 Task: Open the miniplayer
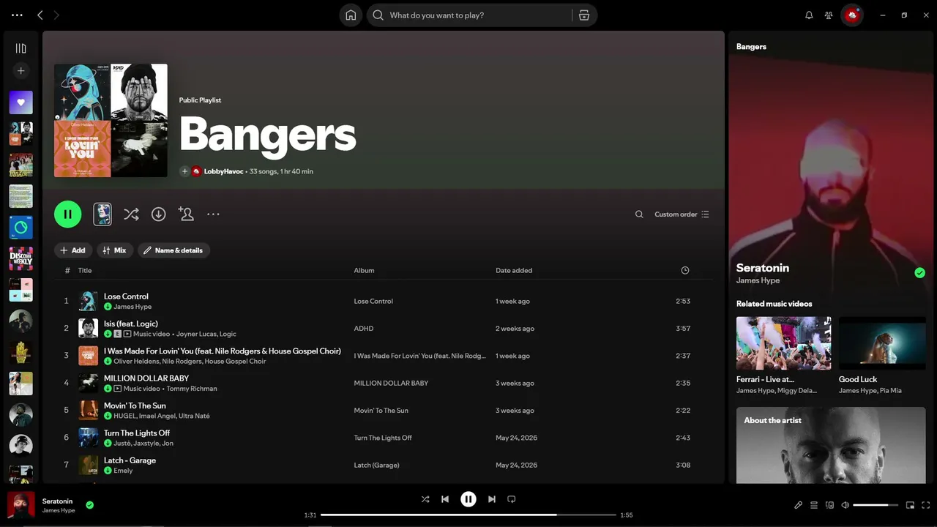click(911, 505)
